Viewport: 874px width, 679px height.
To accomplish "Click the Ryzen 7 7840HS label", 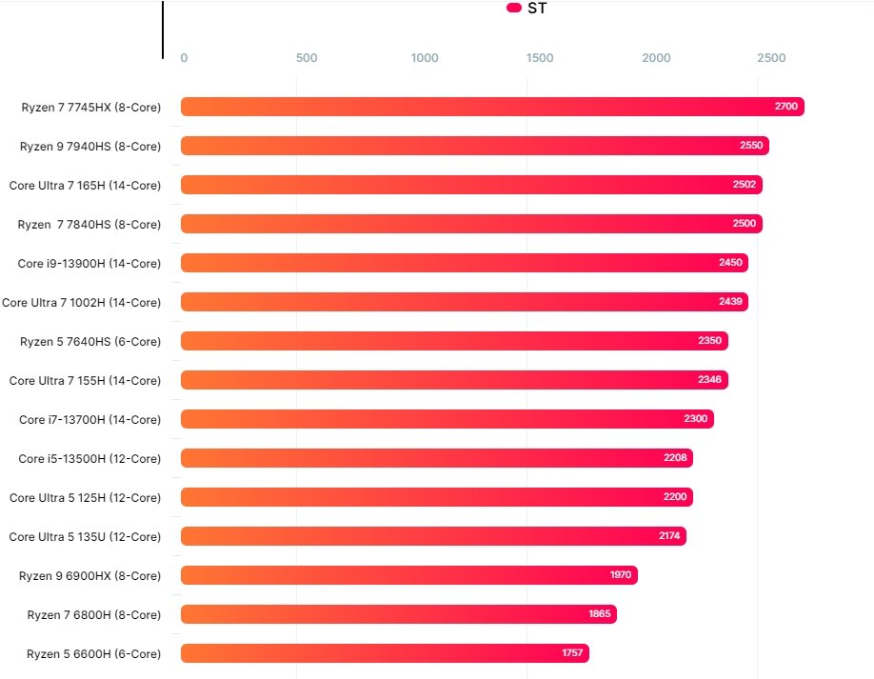I will click(x=89, y=225).
